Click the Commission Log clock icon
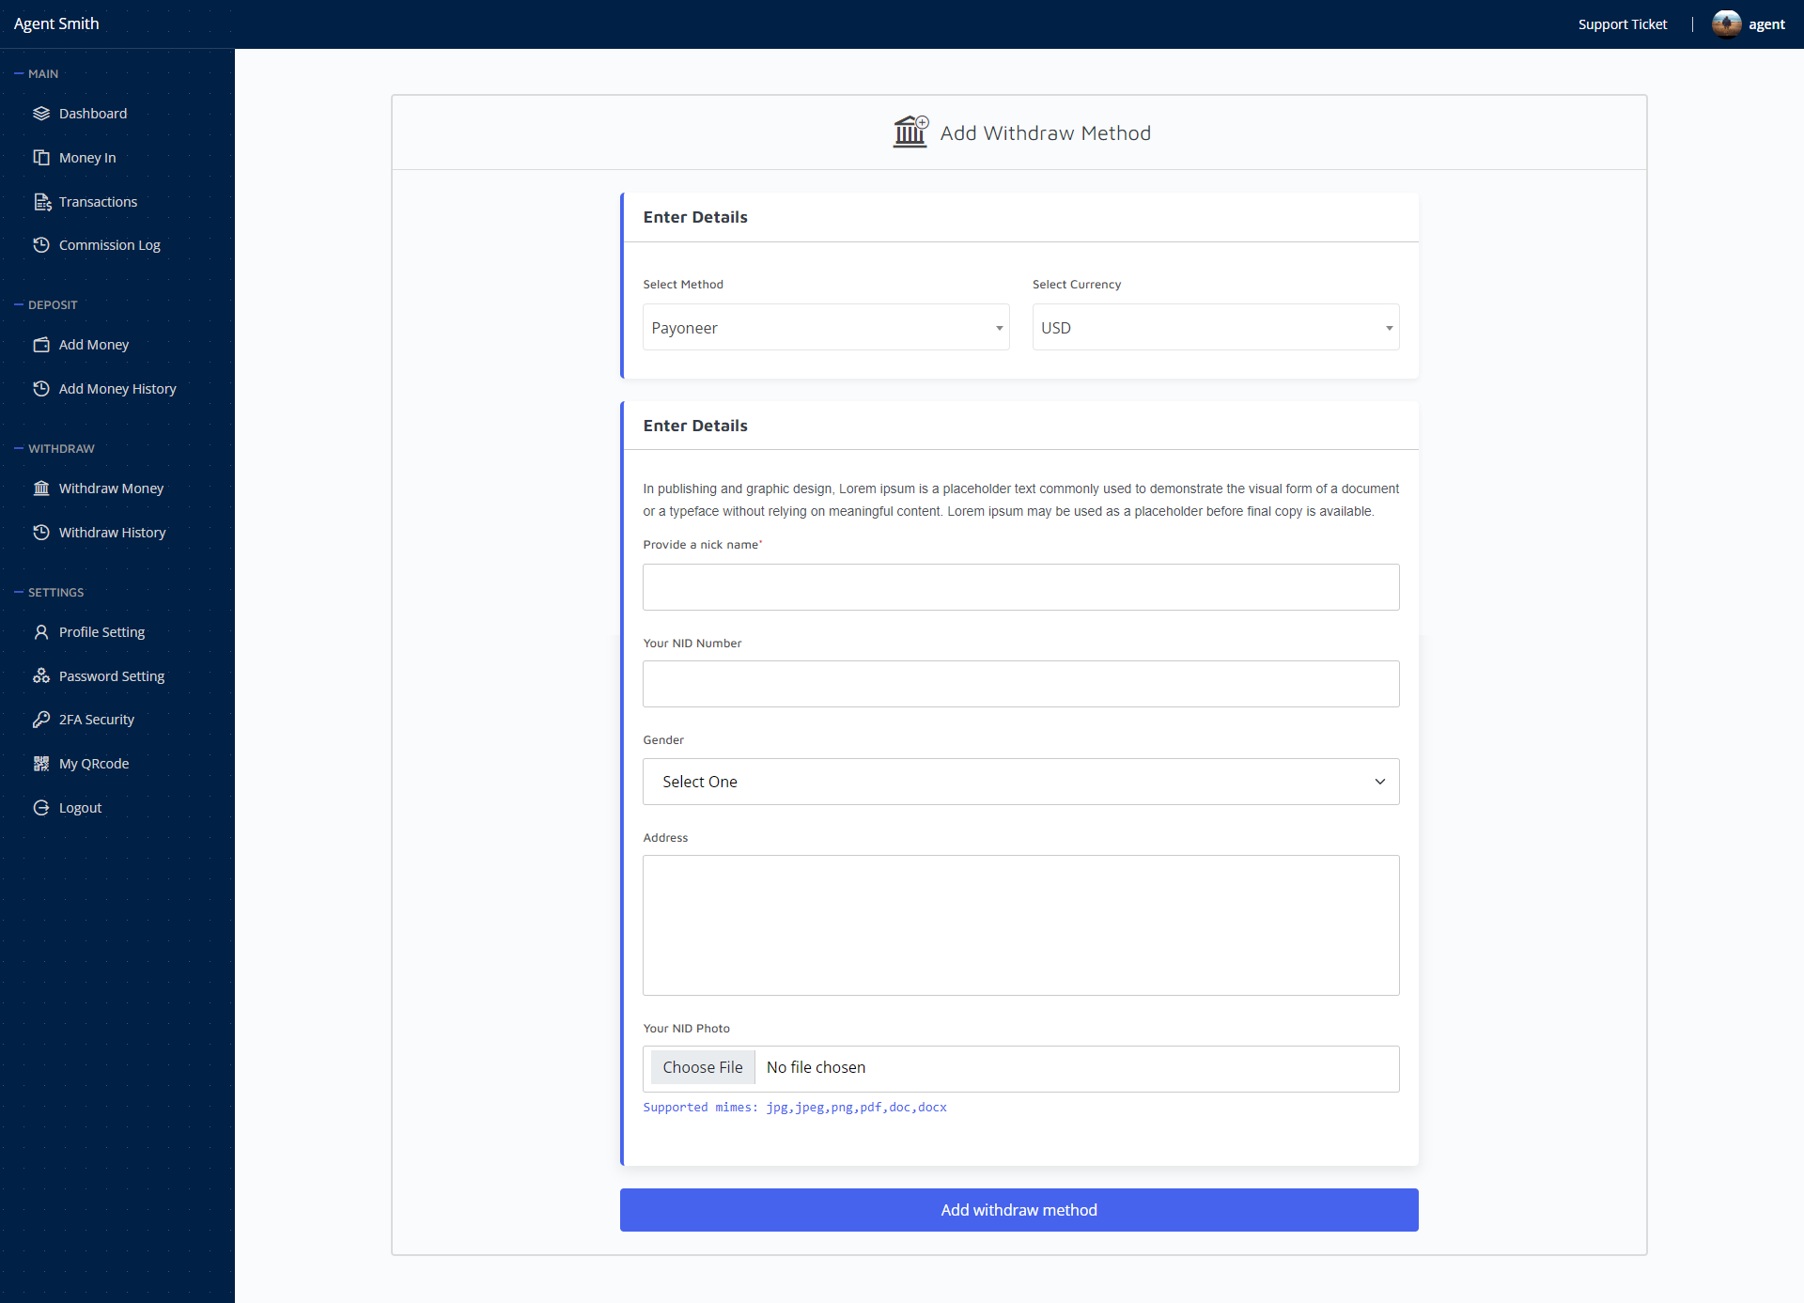Viewport: 1804px width, 1303px height. click(41, 245)
